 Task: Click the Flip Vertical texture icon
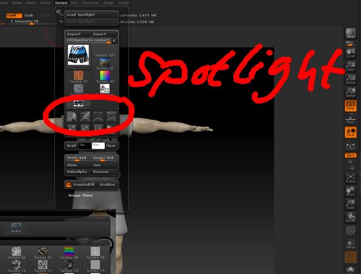[x=85, y=128]
